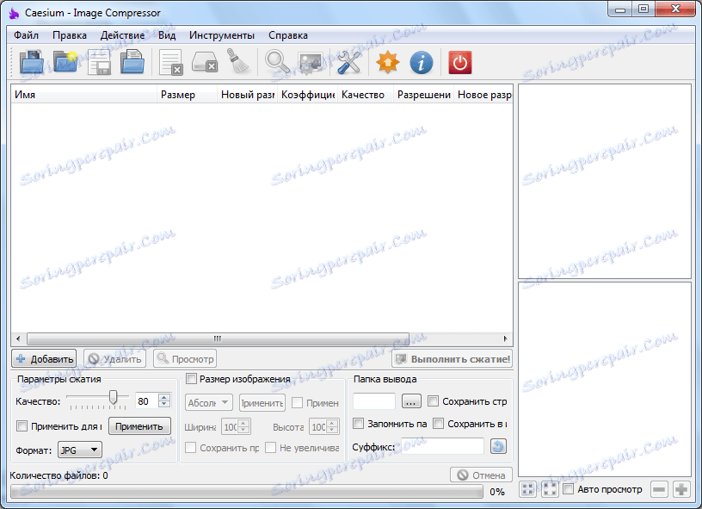Viewport: 702px width, 509px height.
Task: Sort by the Имя column header
Action: (x=84, y=95)
